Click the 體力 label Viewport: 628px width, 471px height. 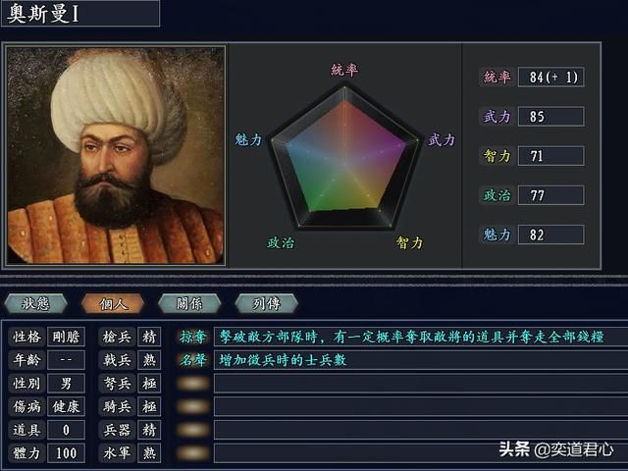(x=26, y=453)
